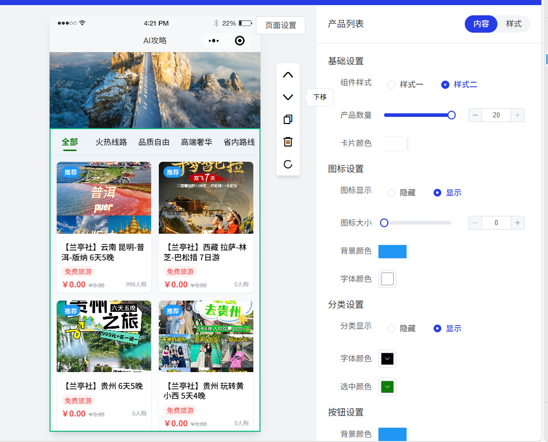Click the refresh/reset circular icon

point(288,164)
